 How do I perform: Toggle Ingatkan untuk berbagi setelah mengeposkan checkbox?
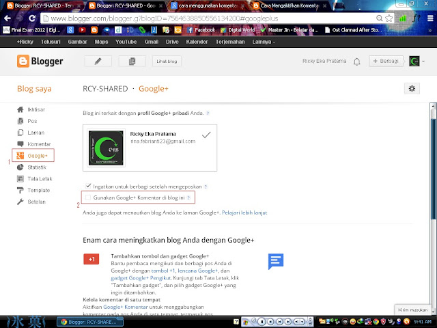(88, 186)
